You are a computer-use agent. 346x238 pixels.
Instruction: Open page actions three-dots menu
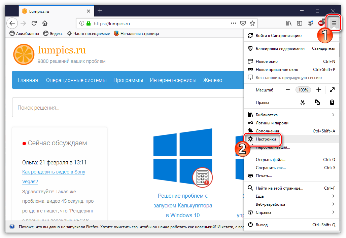click(234, 23)
